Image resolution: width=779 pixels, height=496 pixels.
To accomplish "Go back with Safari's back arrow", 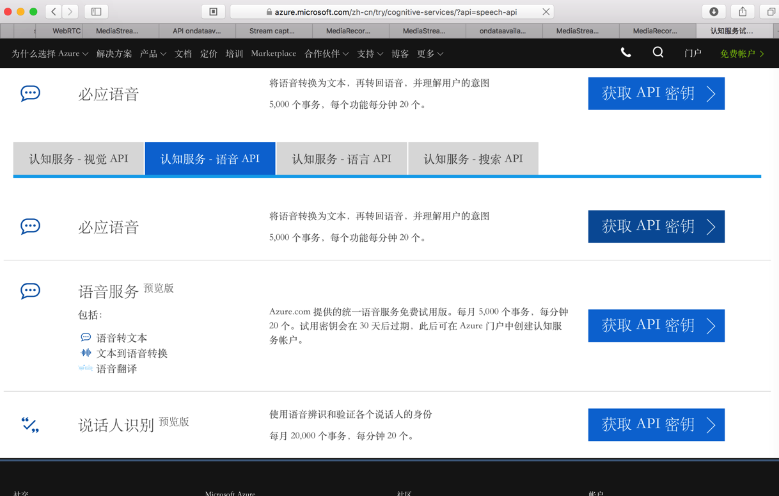I will tap(54, 12).
